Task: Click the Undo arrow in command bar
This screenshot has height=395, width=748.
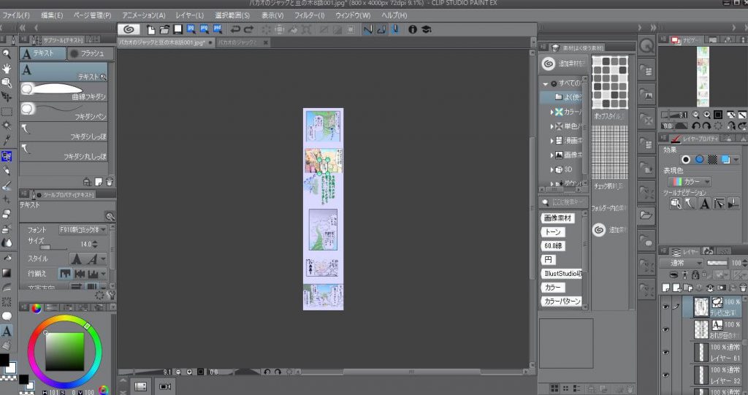Action: (x=235, y=30)
